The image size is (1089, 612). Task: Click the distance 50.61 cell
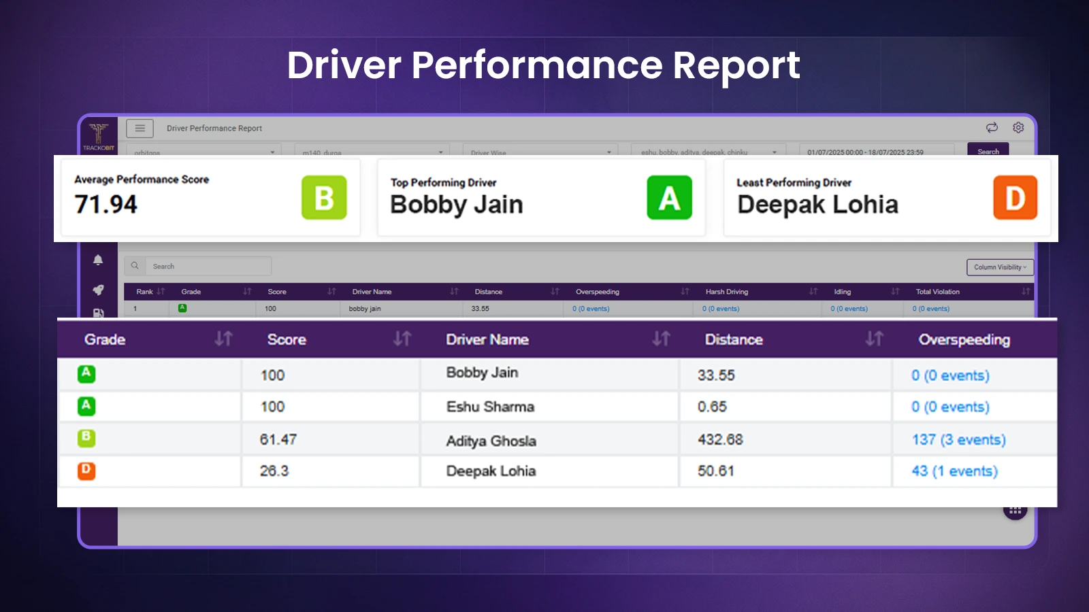pos(716,471)
